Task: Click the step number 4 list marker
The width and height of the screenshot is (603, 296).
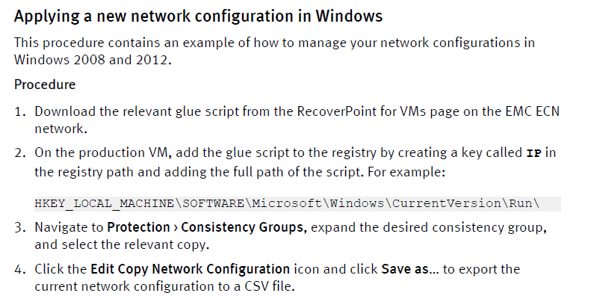Action: 20,269
